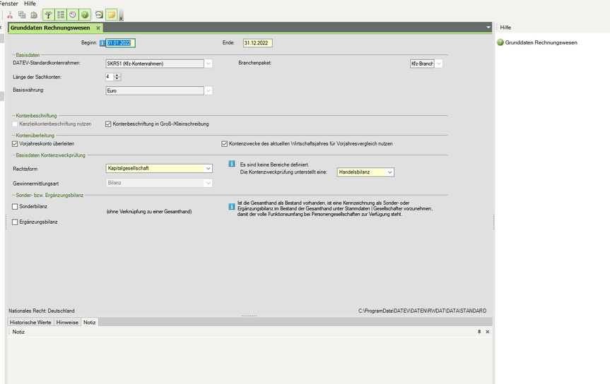Close the Grunddaten Rechnungswesen tab

coord(98,28)
